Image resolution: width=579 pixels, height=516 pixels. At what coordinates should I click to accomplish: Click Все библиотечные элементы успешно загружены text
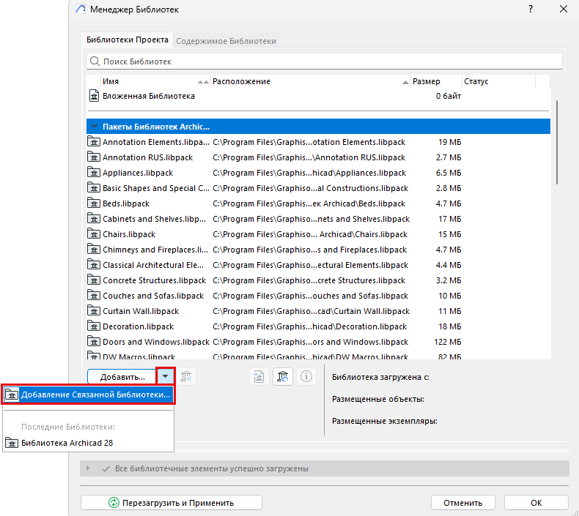pyautogui.click(x=212, y=468)
